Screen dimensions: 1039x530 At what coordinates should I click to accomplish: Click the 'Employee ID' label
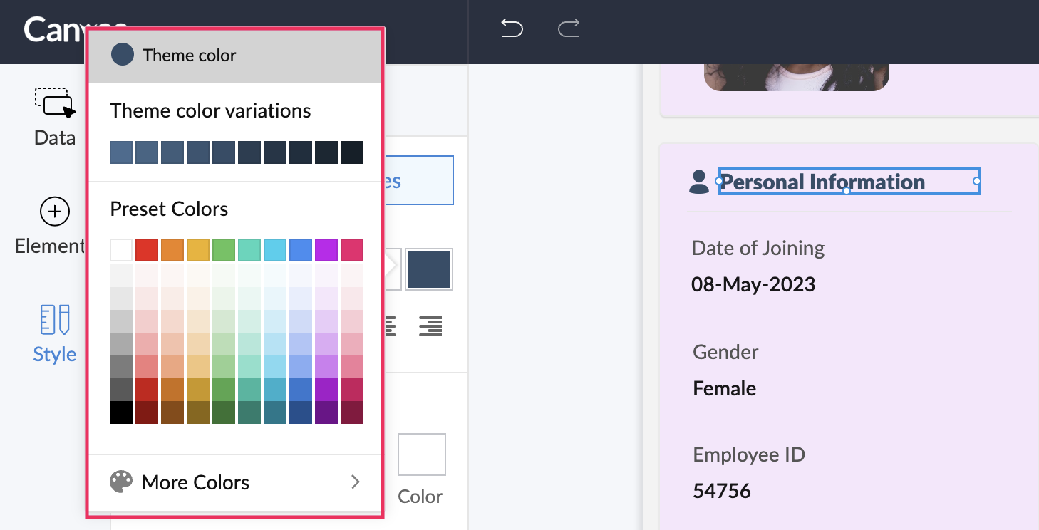(x=749, y=454)
